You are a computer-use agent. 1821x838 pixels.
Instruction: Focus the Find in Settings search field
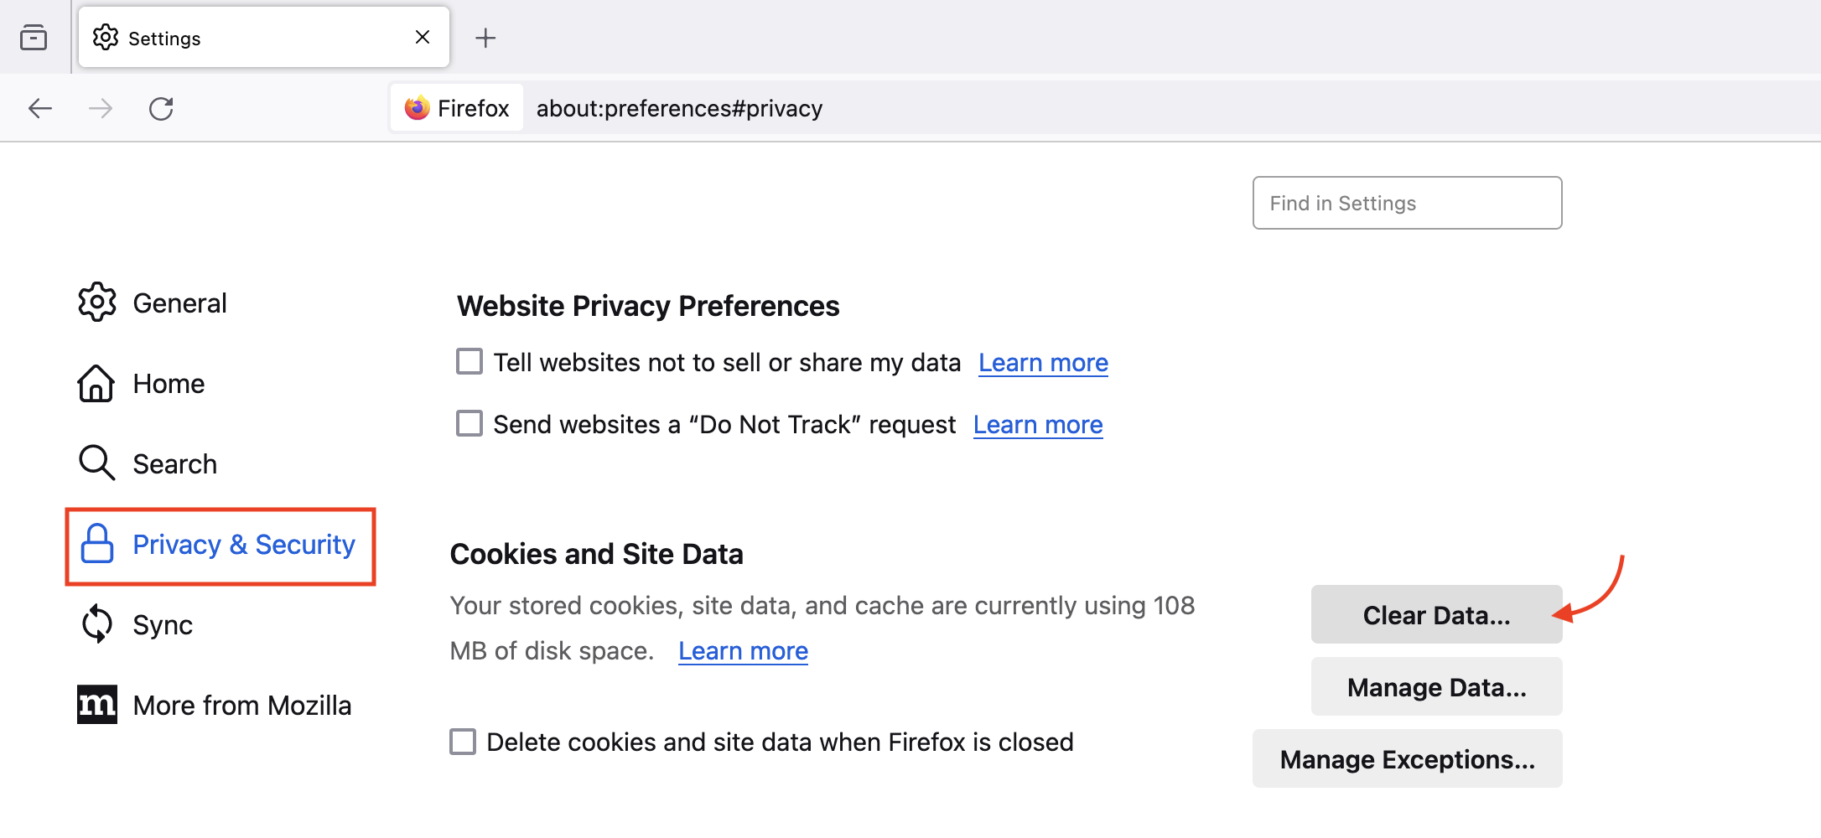point(1407,203)
